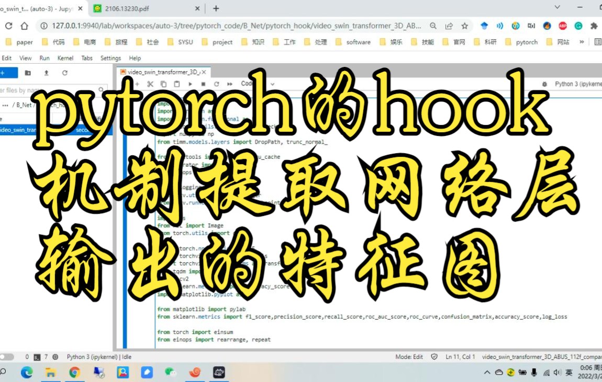Open the software bookmarks folder

pos(353,42)
